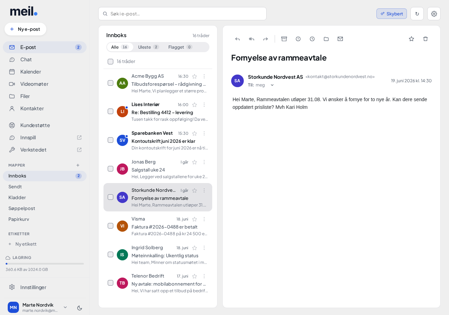Toggle dark mode moon icon
449x315 pixels.
(x=80, y=308)
